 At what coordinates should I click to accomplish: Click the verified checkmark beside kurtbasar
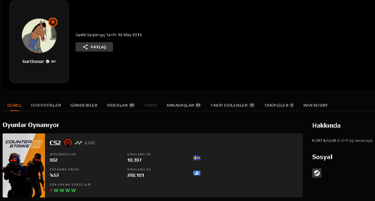[x=48, y=61]
